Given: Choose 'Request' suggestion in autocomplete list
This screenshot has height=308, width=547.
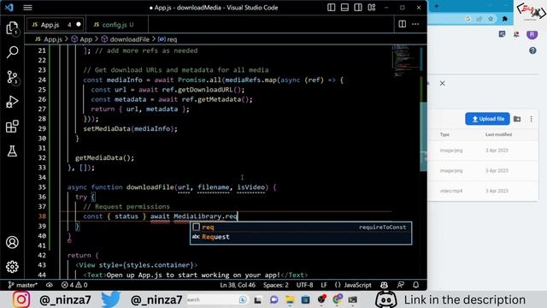Looking at the screenshot, I should click(x=301, y=237).
